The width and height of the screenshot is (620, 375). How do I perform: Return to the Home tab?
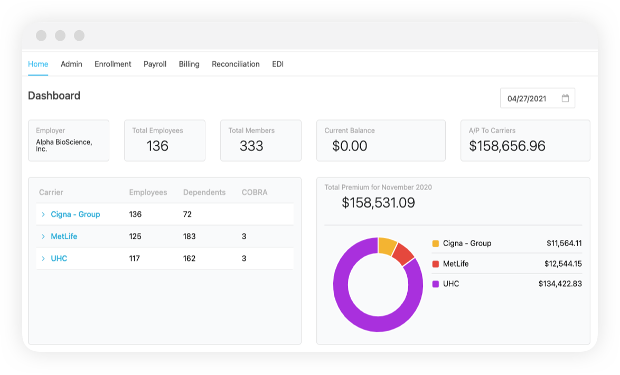(37, 64)
